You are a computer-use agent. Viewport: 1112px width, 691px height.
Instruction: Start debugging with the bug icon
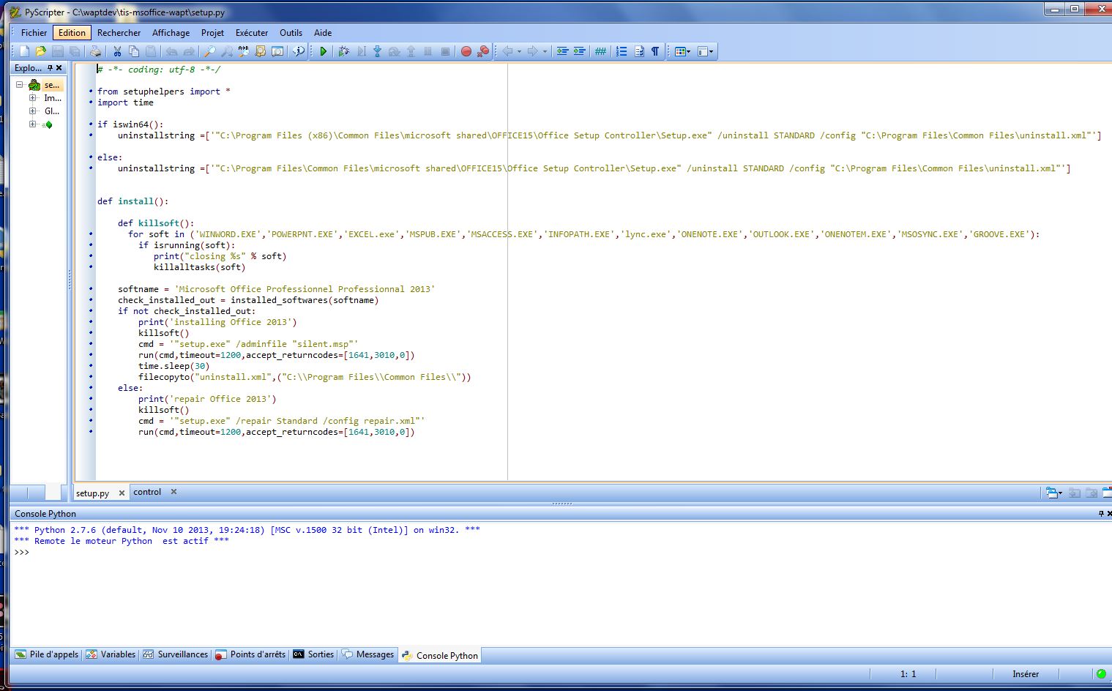[343, 51]
